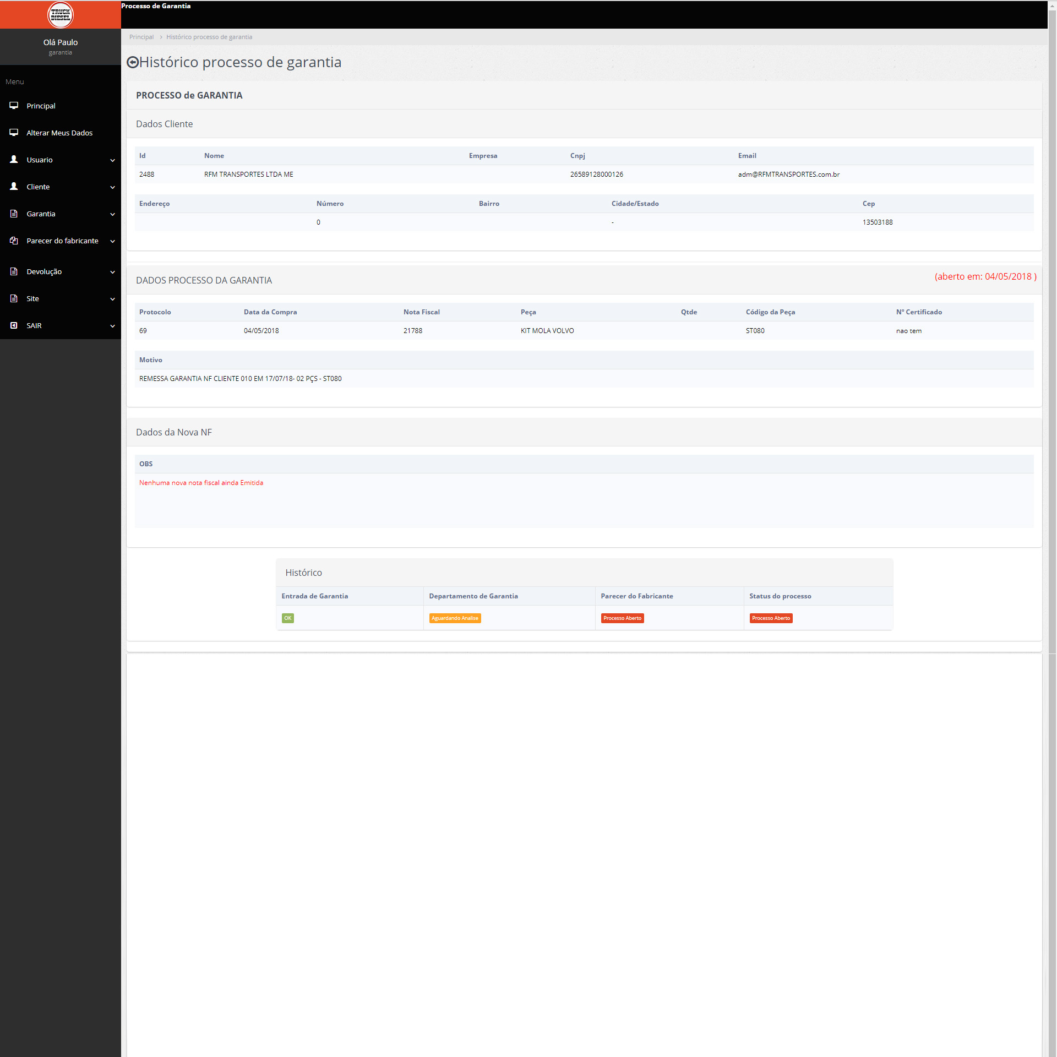This screenshot has width=1057, height=1057.
Task: Click the document icon beside Devolução
Action: 14,271
